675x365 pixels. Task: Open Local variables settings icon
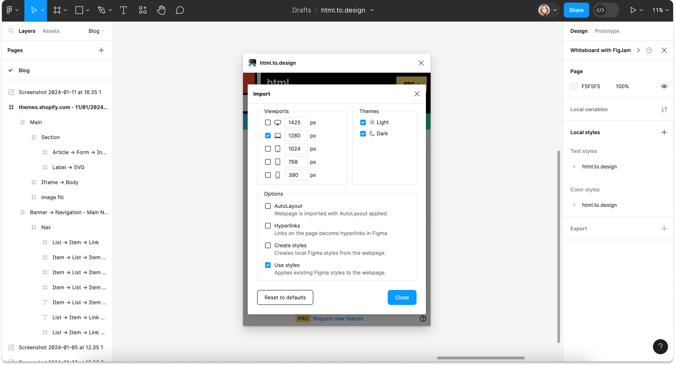tap(664, 109)
